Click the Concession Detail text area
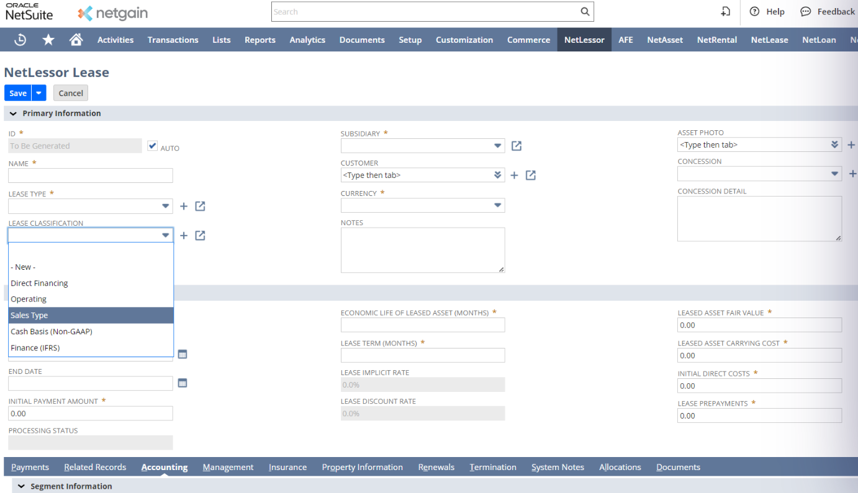This screenshot has width=858, height=493. click(760, 219)
